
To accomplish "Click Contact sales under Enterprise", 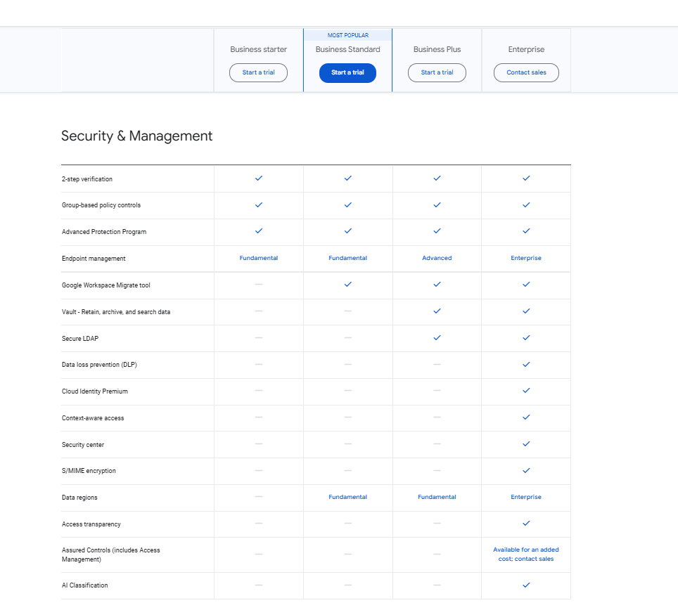I will tap(526, 72).
